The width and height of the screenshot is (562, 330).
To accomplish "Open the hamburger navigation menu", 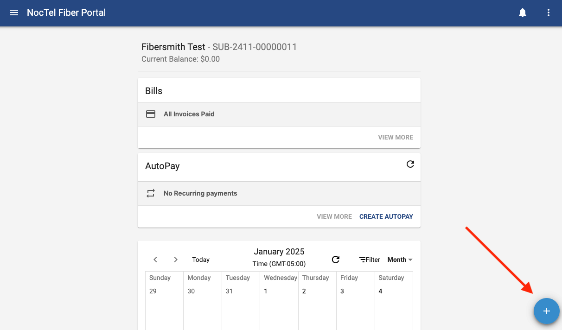I will click(14, 13).
